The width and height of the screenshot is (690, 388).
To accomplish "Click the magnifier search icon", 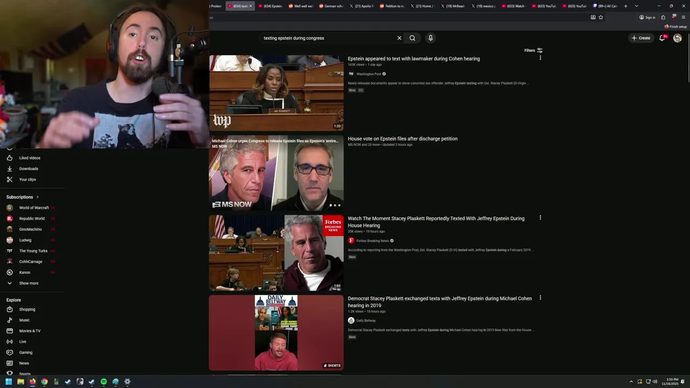I will (412, 38).
